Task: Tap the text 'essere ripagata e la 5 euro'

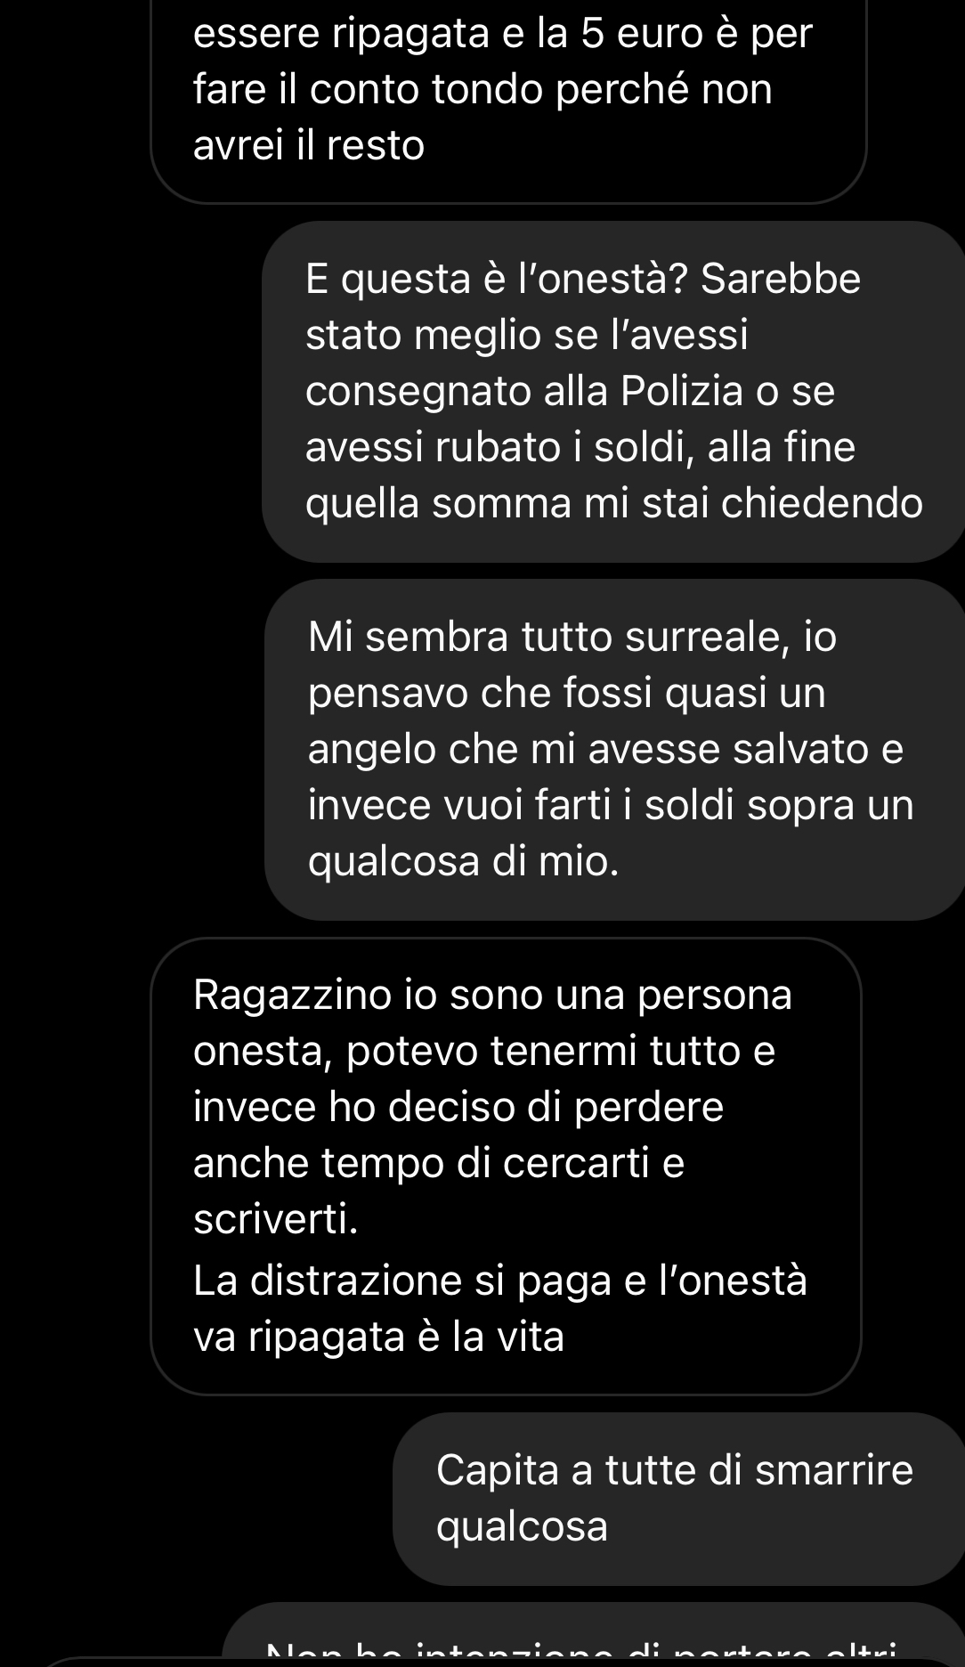Action: pos(442,34)
